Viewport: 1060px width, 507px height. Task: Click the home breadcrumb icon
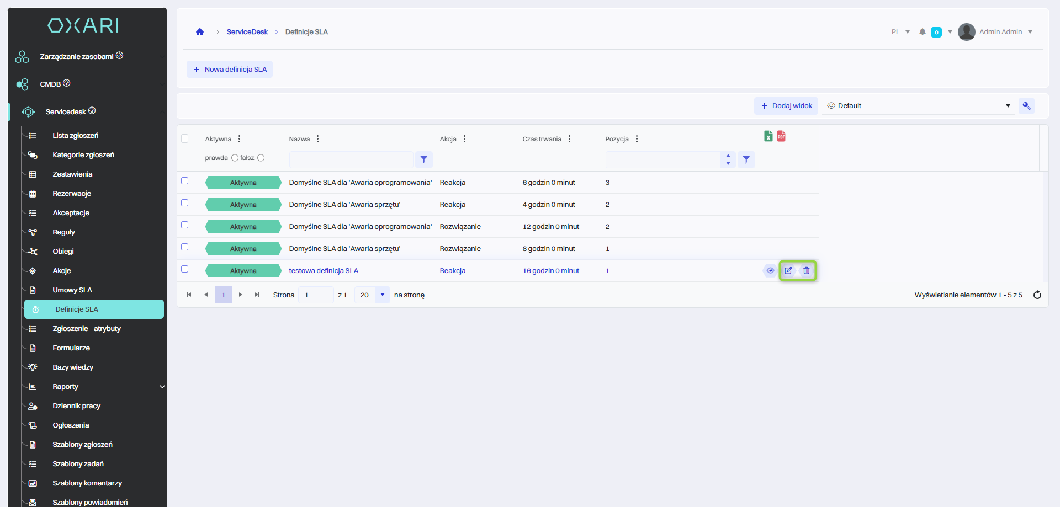(x=200, y=32)
